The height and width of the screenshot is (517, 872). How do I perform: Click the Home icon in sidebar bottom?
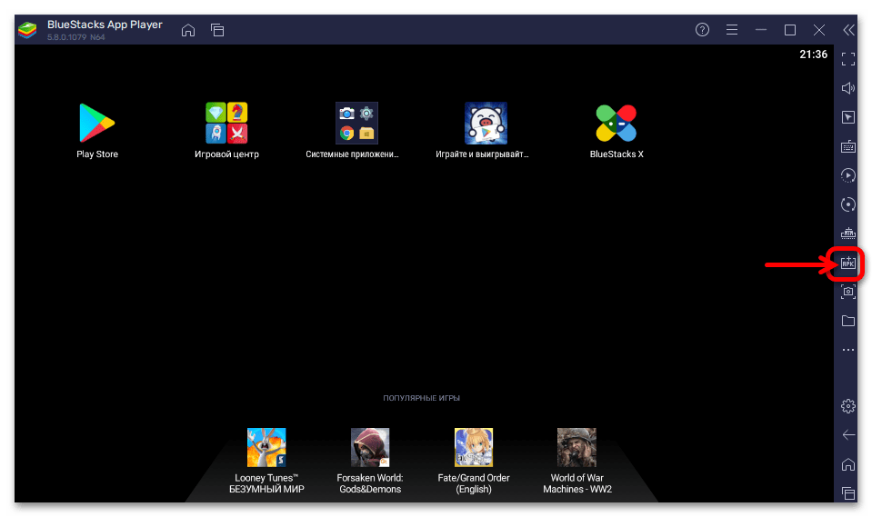coord(848,464)
